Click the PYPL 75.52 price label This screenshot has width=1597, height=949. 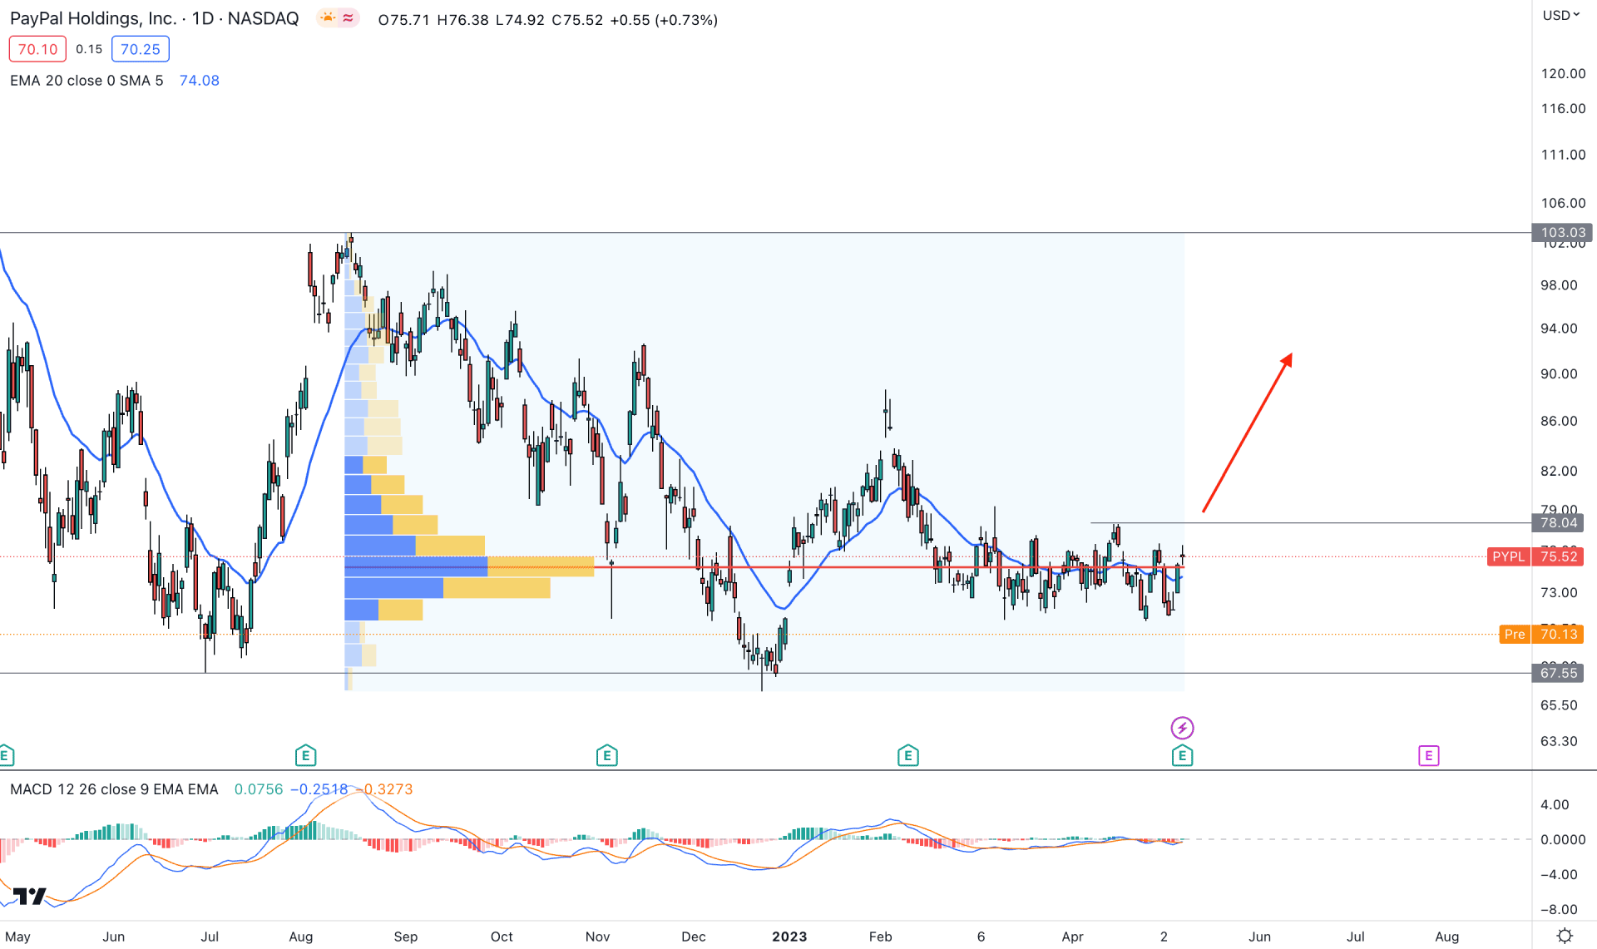tap(1535, 556)
